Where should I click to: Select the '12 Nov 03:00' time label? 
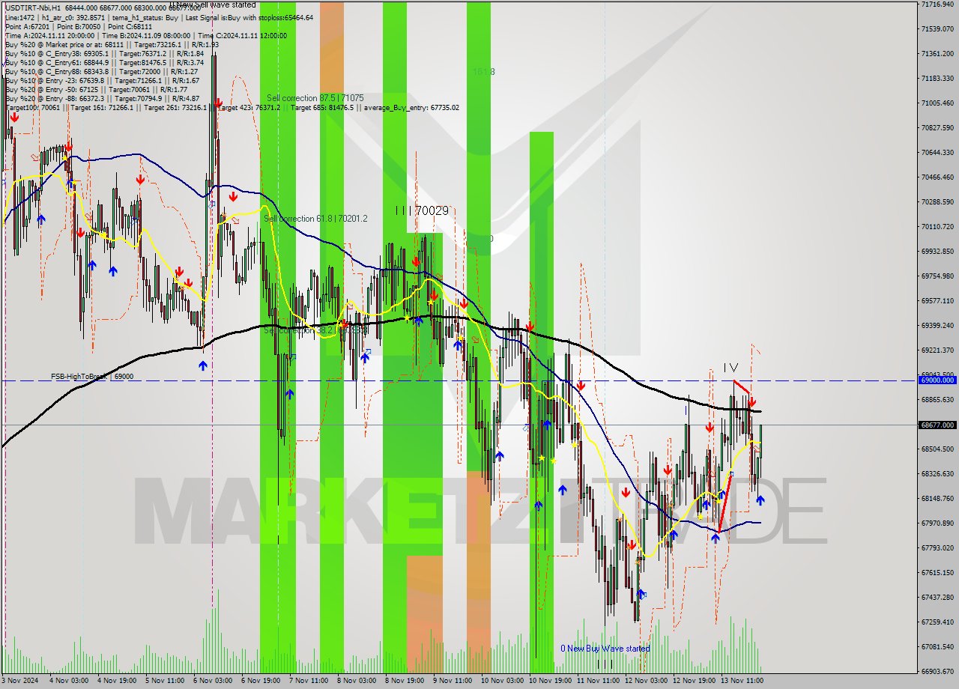(647, 681)
